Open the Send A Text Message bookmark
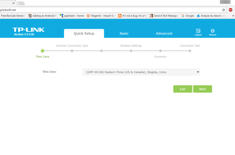235x155 pixels. tap(163, 16)
